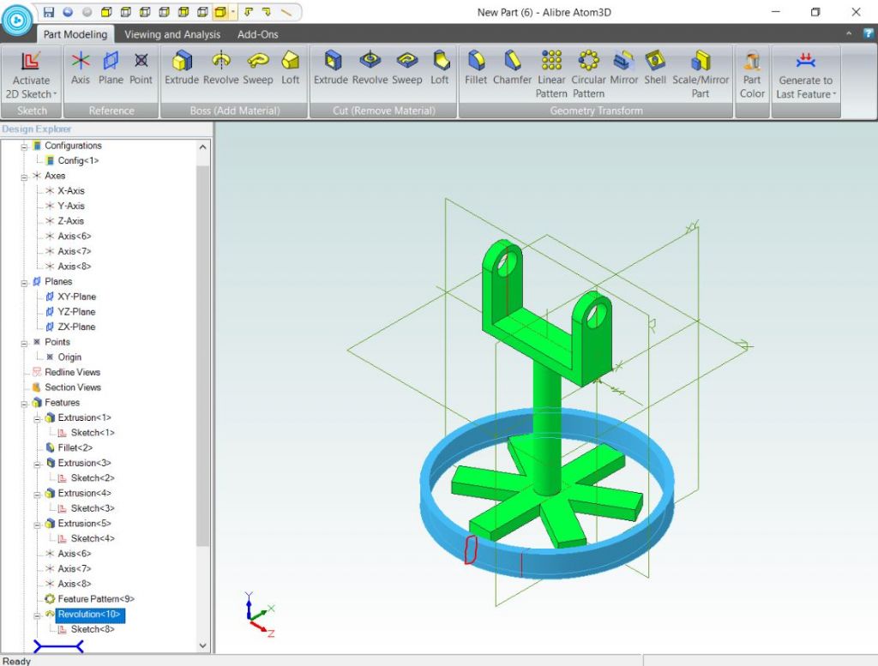Open the help question mark icon
The width and height of the screenshot is (878, 666).
(868, 33)
